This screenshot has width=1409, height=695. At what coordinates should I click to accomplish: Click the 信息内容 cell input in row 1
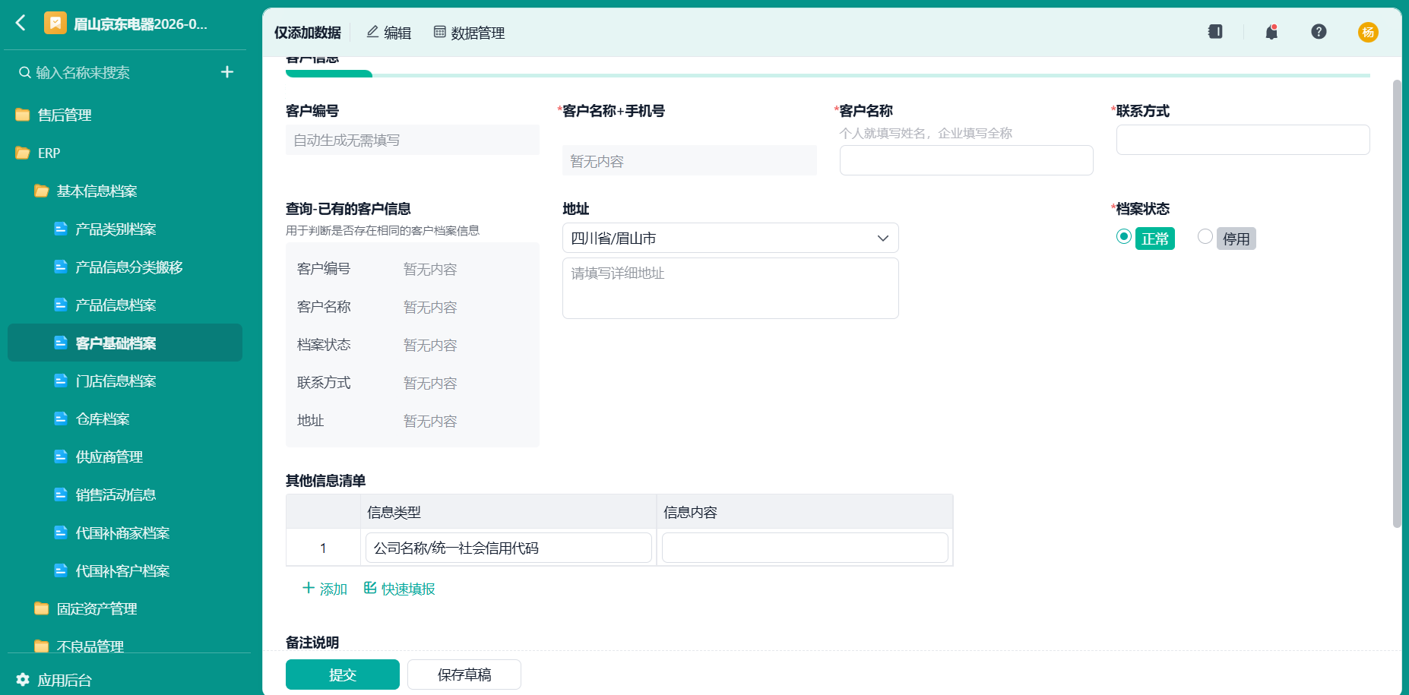(x=805, y=548)
